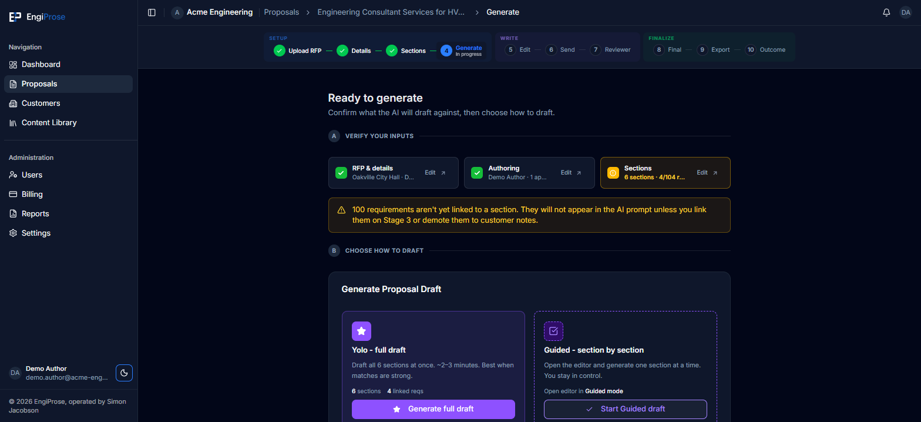The width and height of the screenshot is (921, 422).
Task: Select Proposals in the sidebar
Action: point(68,84)
